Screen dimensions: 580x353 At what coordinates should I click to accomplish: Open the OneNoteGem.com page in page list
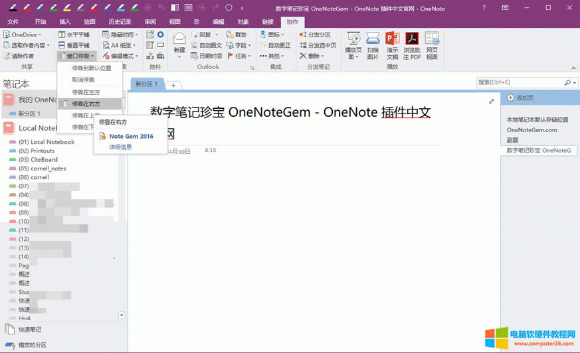(532, 130)
